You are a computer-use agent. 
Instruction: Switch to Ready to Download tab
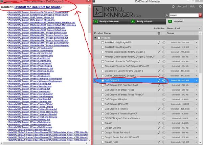(111, 21)
